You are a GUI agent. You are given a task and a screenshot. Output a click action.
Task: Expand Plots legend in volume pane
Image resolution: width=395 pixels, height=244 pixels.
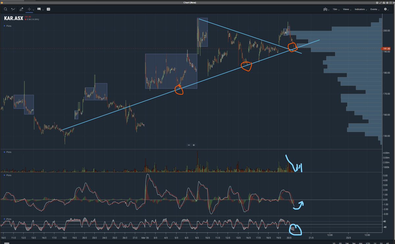8,152
